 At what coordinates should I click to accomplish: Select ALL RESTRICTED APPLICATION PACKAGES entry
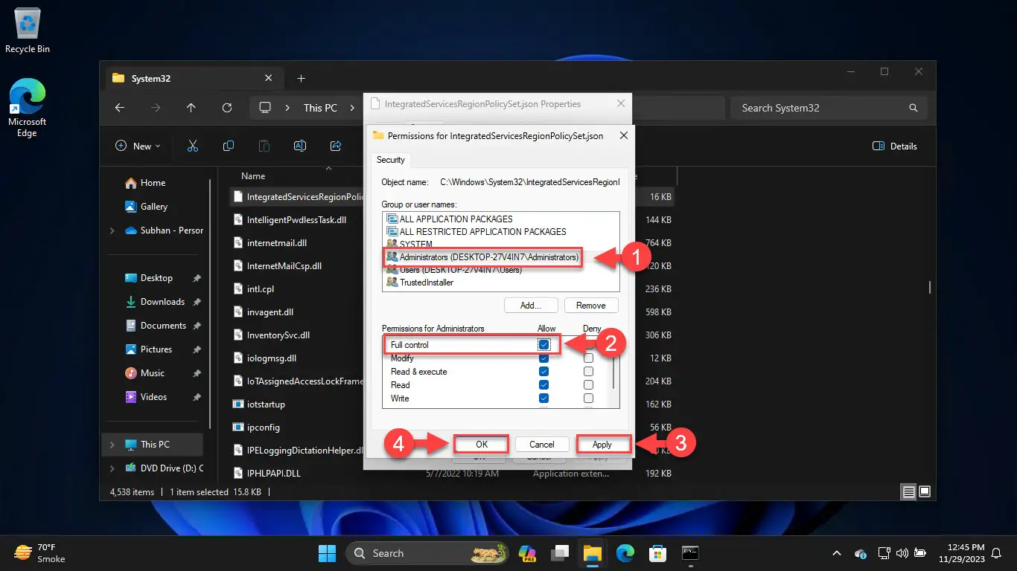[x=476, y=232]
